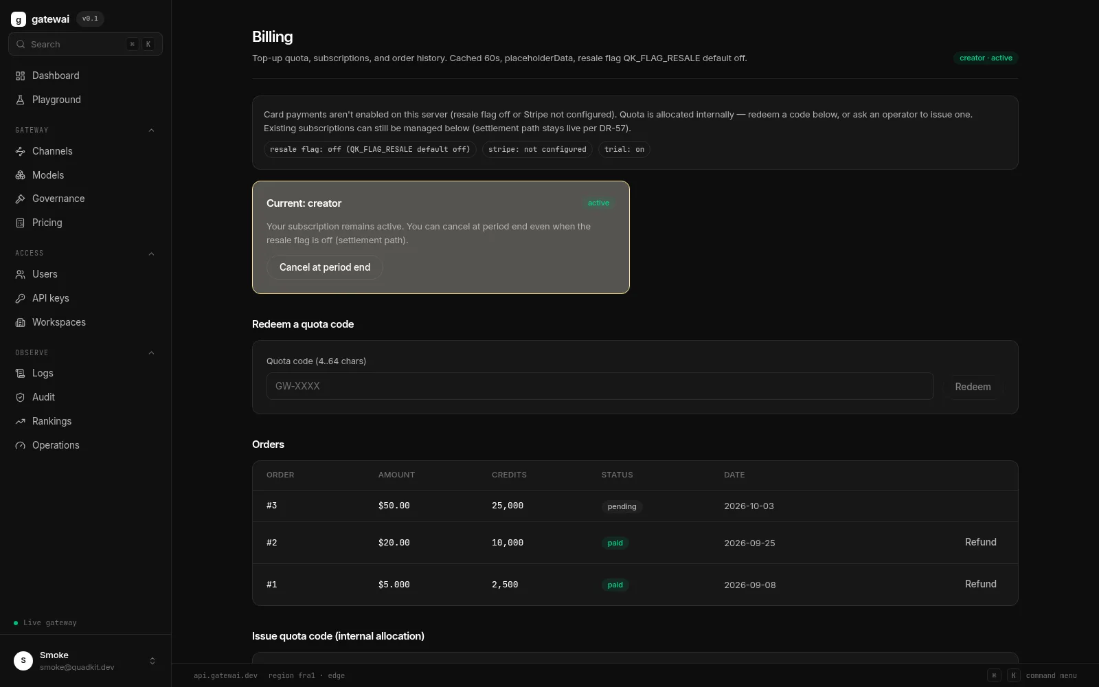
Task: Click the Rankings trending icon
Action: pos(21,421)
